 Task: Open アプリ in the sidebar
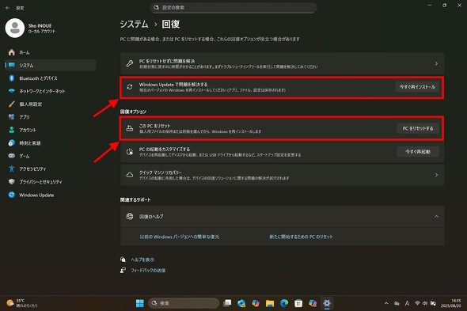51,117
